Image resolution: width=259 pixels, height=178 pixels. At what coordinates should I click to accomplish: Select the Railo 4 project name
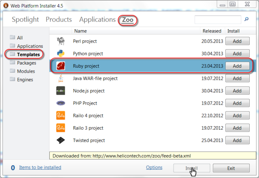click(88, 116)
